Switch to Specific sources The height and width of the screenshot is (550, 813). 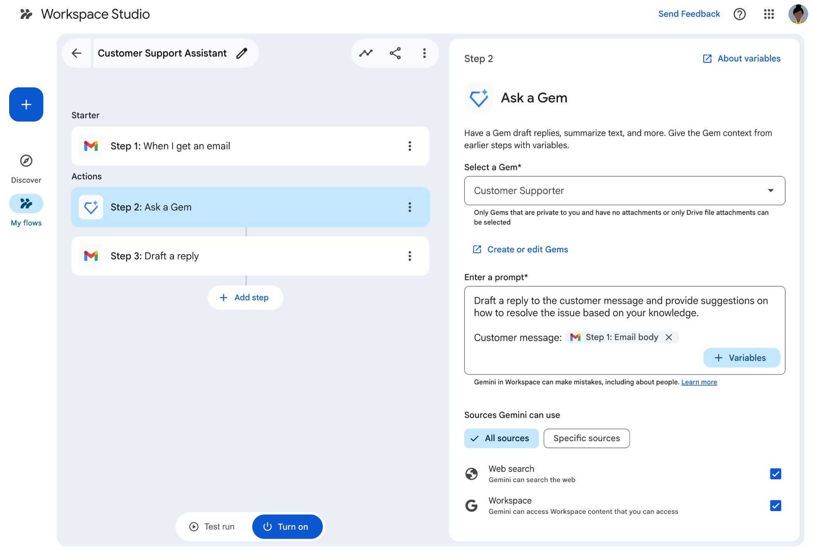pyautogui.click(x=586, y=438)
